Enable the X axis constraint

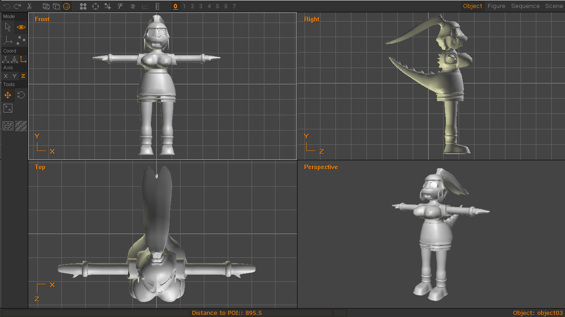click(6, 76)
